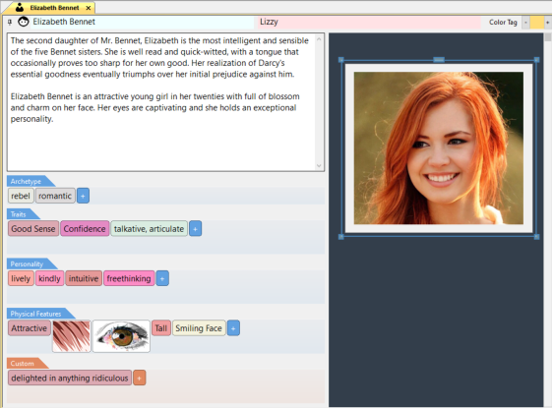Click description box scroll up arrow
This screenshot has width=553, height=409.
coord(319,39)
